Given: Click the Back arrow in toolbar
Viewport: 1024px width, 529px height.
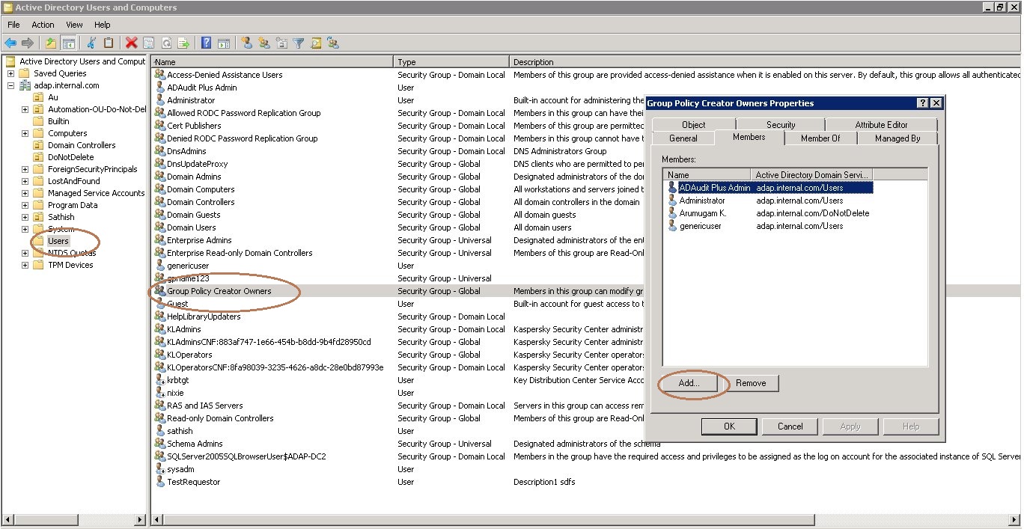Looking at the screenshot, I should [10, 43].
